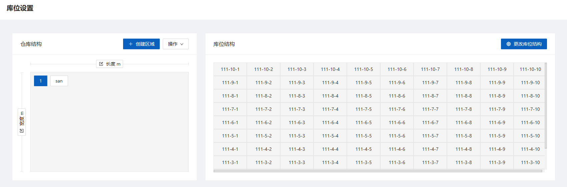Select the san zone tag
Screen dimensions: 567x187
coord(59,81)
